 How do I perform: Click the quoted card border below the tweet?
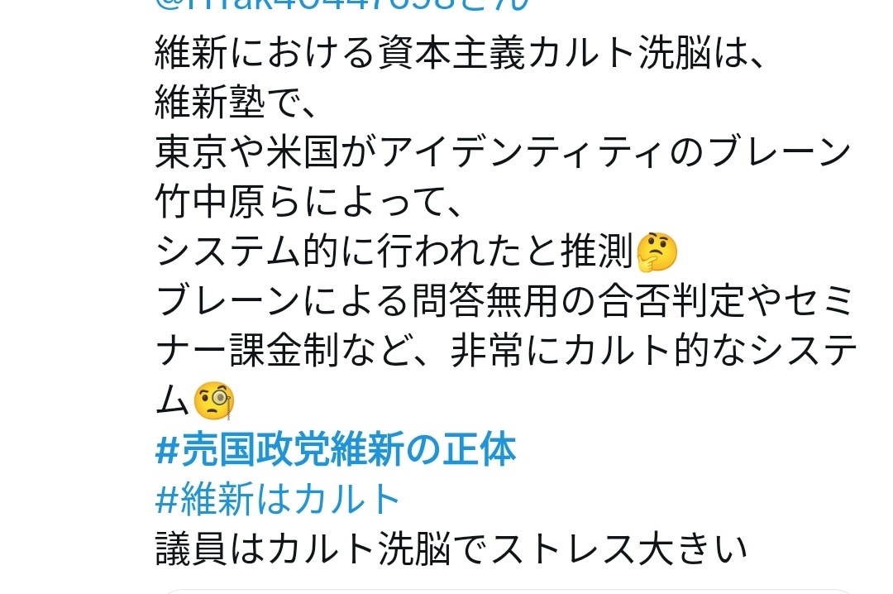[x=507, y=592]
